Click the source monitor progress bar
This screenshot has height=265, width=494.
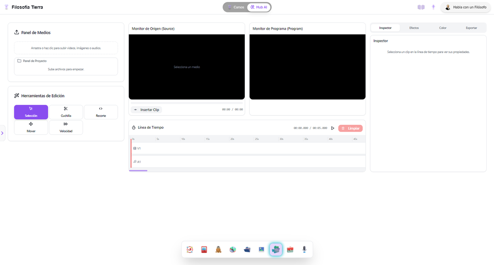point(187,103)
